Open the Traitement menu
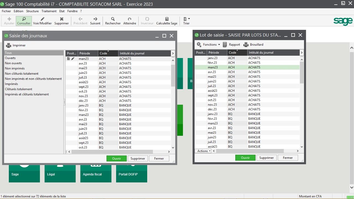This screenshot has width=354, height=199. click(x=49, y=11)
